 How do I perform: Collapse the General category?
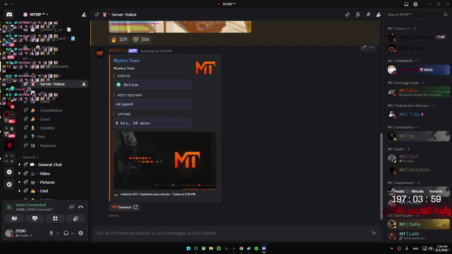31,157
